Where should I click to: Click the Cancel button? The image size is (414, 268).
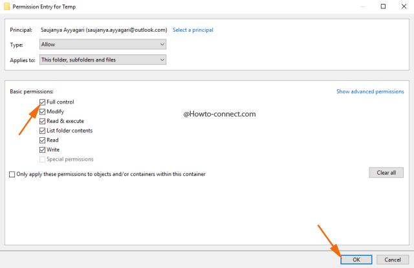point(393,259)
